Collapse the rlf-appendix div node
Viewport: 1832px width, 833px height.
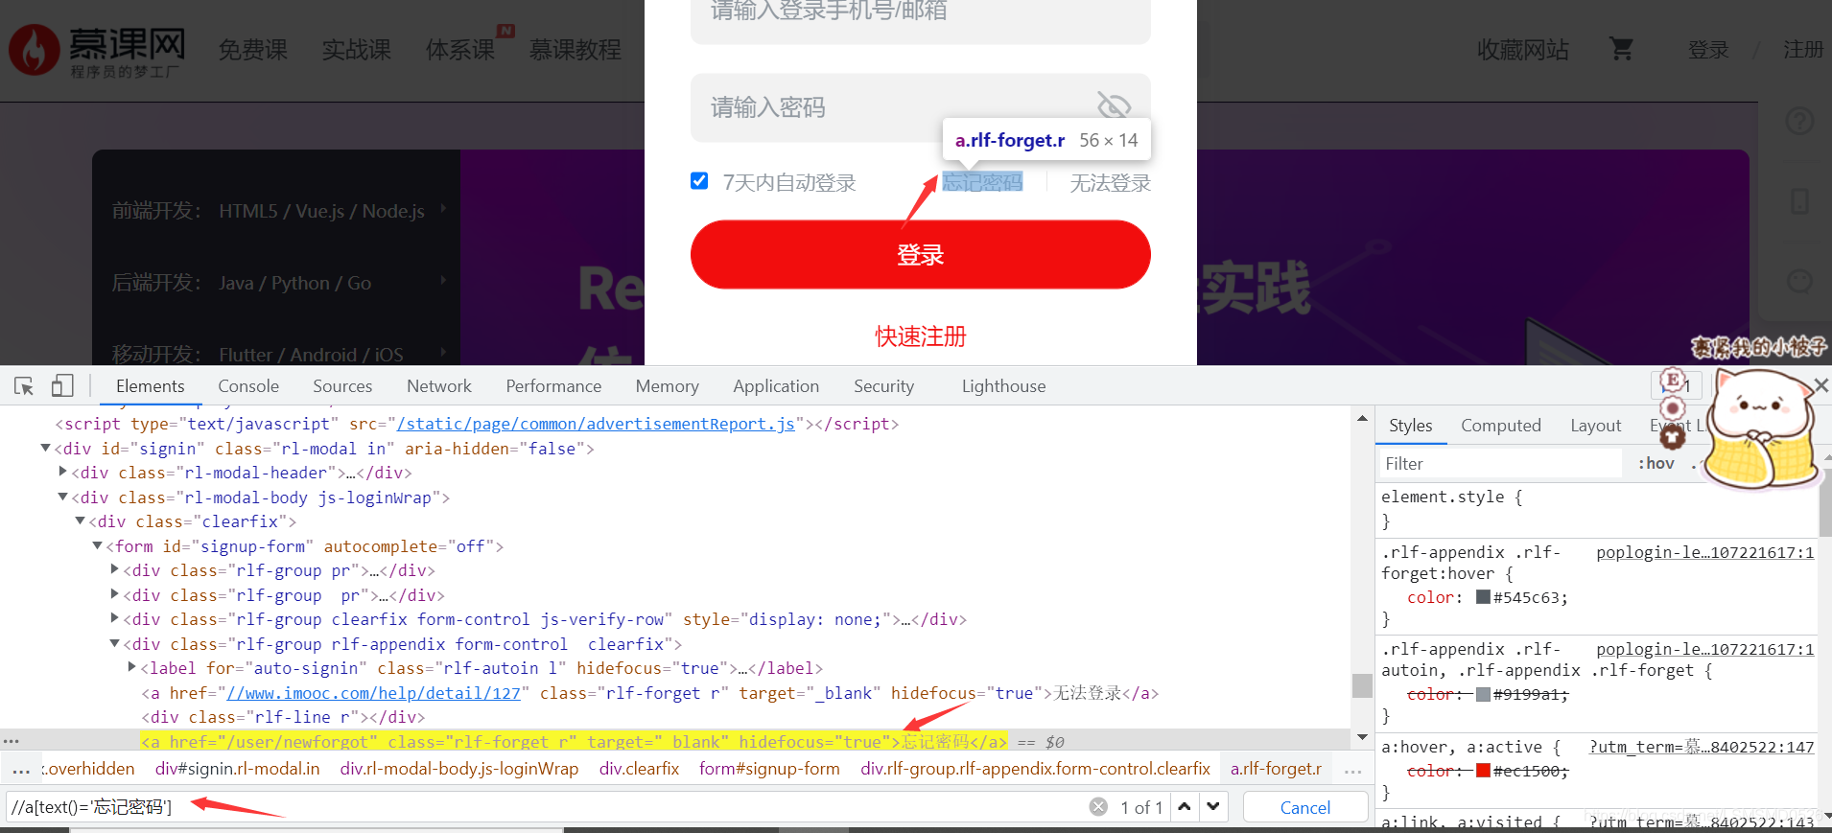[x=114, y=643]
